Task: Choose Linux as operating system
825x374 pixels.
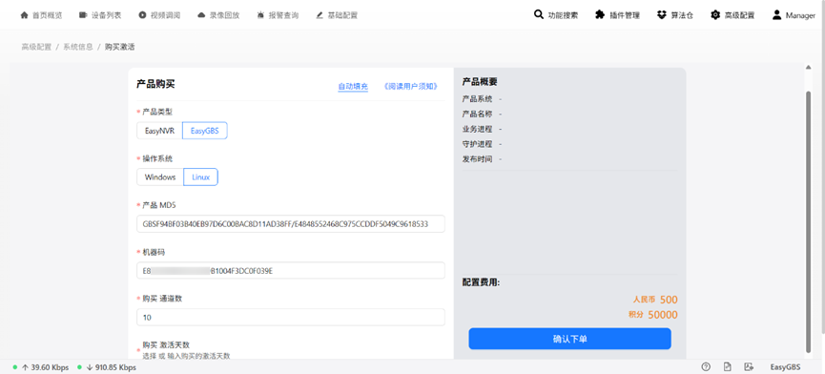Action: pyautogui.click(x=200, y=177)
